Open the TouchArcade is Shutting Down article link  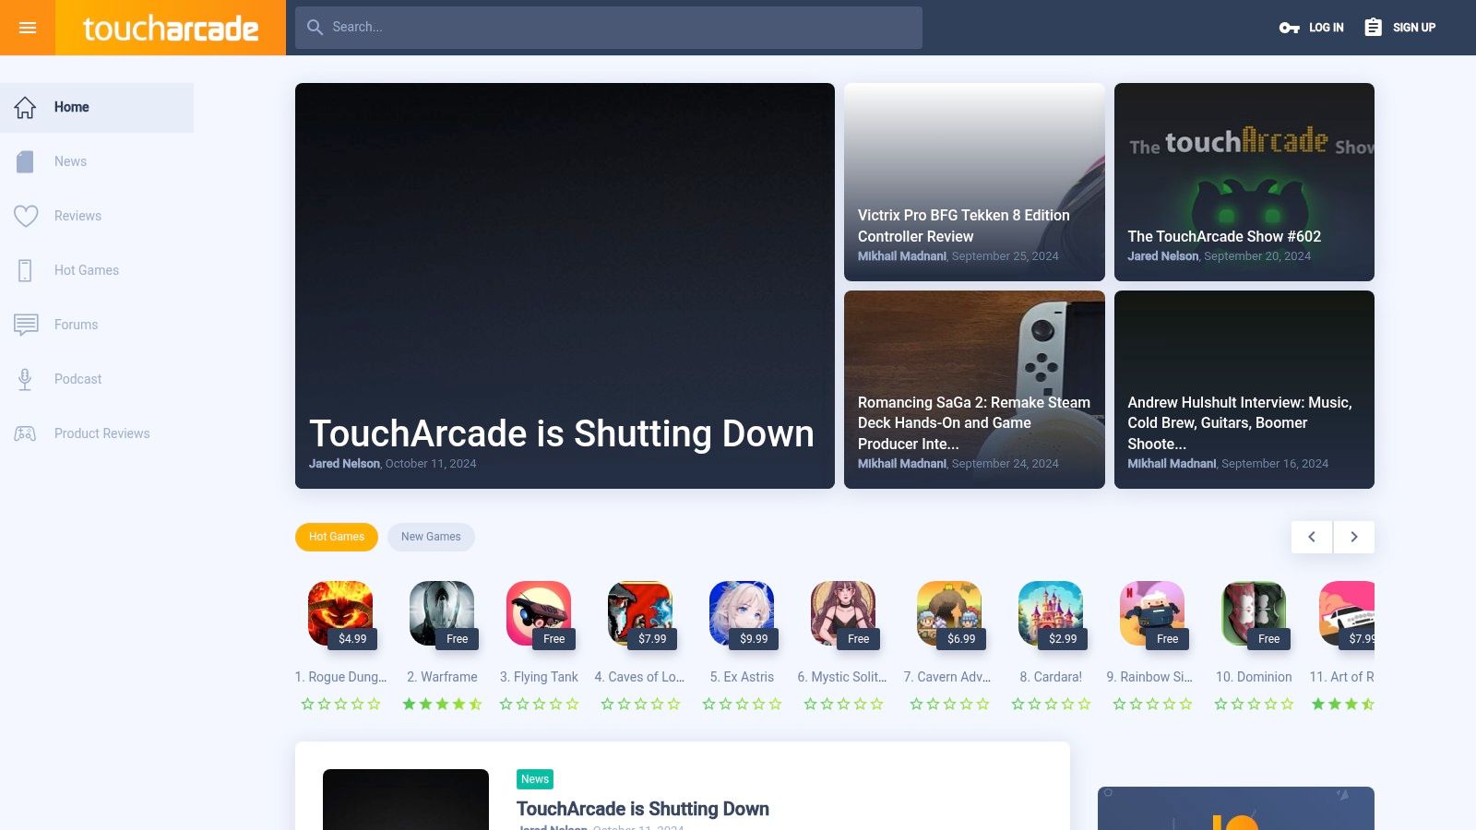pyautogui.click(x=642, y=809)
